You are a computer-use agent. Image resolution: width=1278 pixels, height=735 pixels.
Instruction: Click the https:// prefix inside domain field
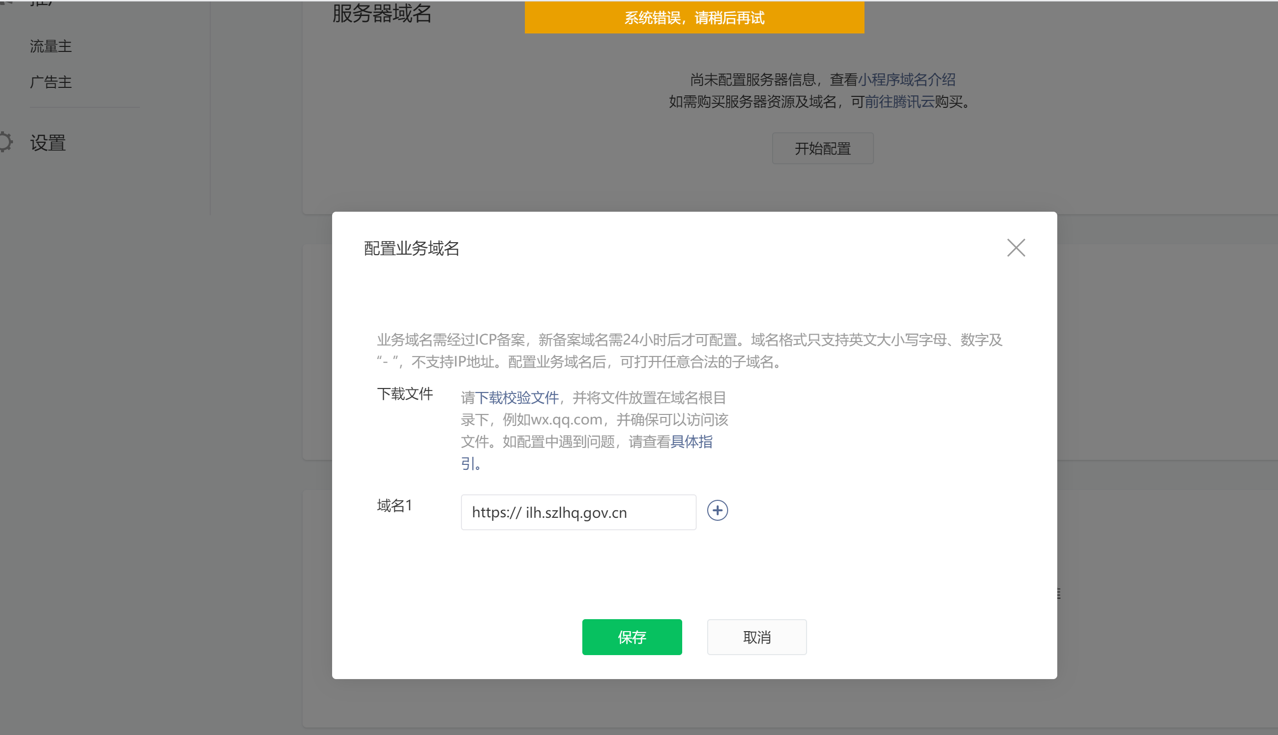[x=496, y=512]
